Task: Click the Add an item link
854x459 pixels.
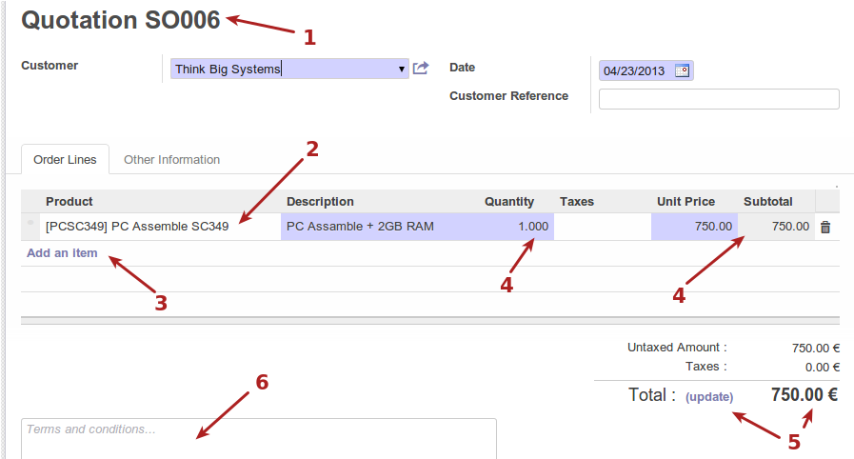Action: click(62, 253)
